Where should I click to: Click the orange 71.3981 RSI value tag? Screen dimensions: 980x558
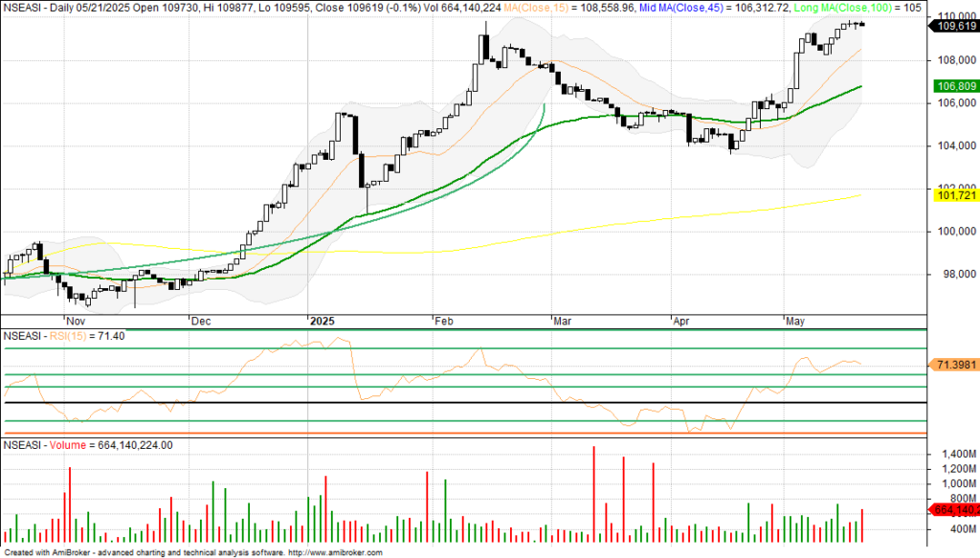(953, 365)
